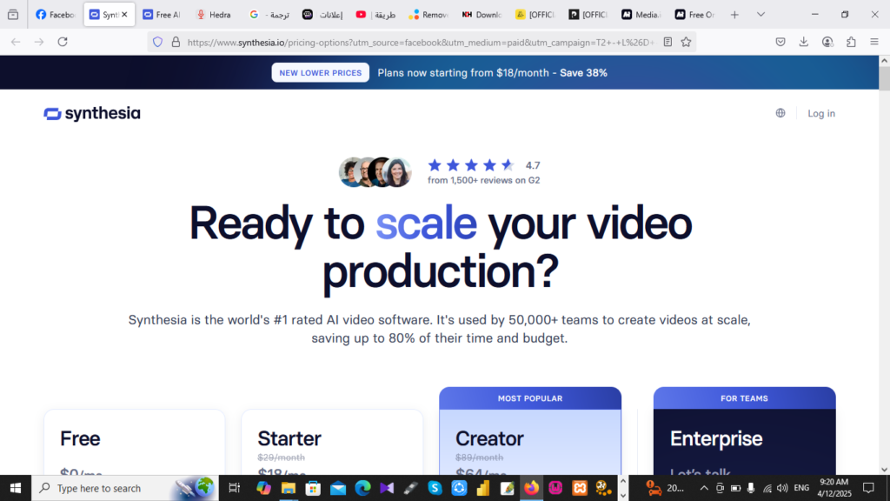Open the Save to Pocket icon

pyautogui.click(x=780, y=42)
